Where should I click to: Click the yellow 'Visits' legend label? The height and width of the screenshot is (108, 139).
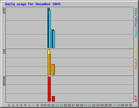(x=136, y=53)
